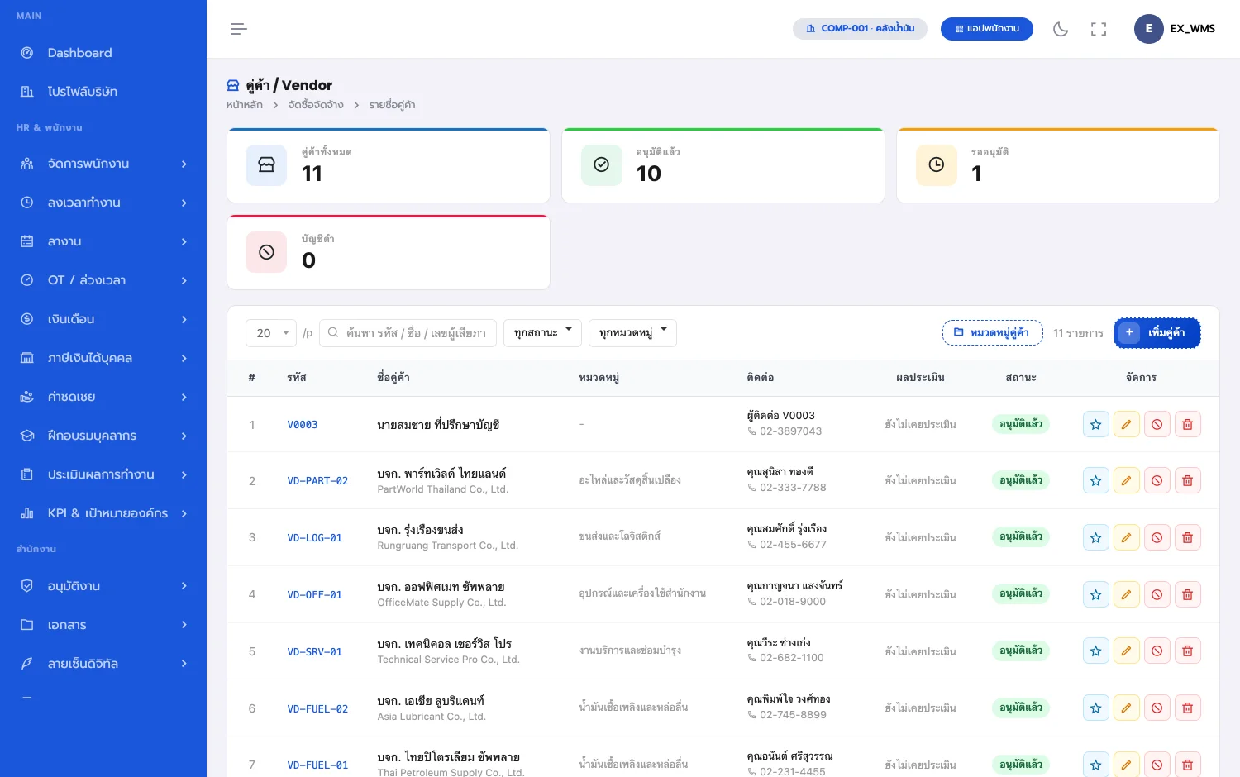The image size is (1240, 777).
Task: Click trash delete icon for VD-OFF-01
Action: (1187, 594)
